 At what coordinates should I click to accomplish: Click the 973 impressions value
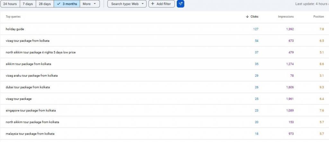coord(291,134)
